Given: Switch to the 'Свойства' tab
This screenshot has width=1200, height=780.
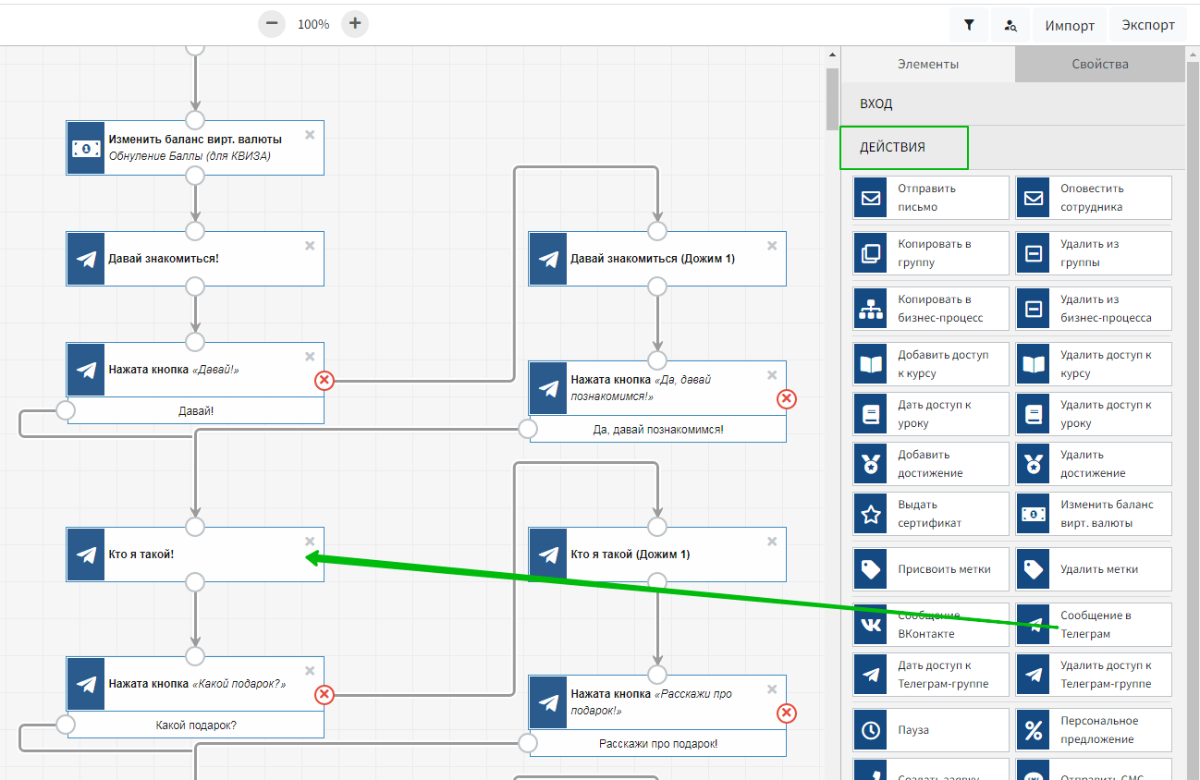Looking at the screenshot, I should (1099, 64).
